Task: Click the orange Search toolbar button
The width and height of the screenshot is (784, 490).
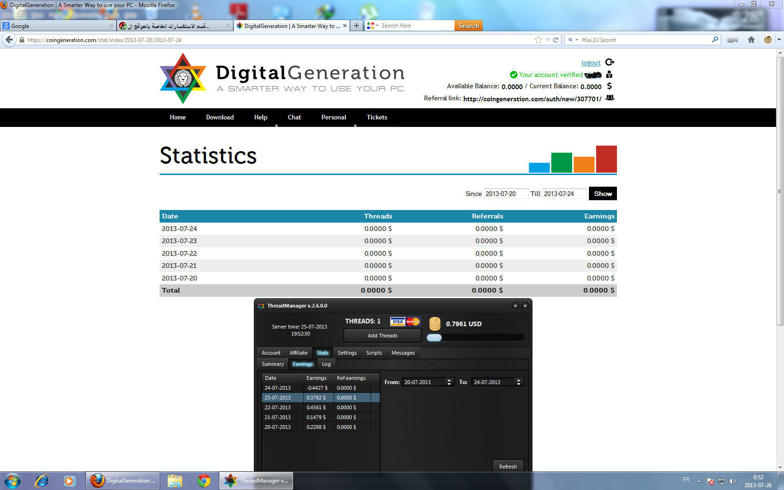Action: [469, 26]
